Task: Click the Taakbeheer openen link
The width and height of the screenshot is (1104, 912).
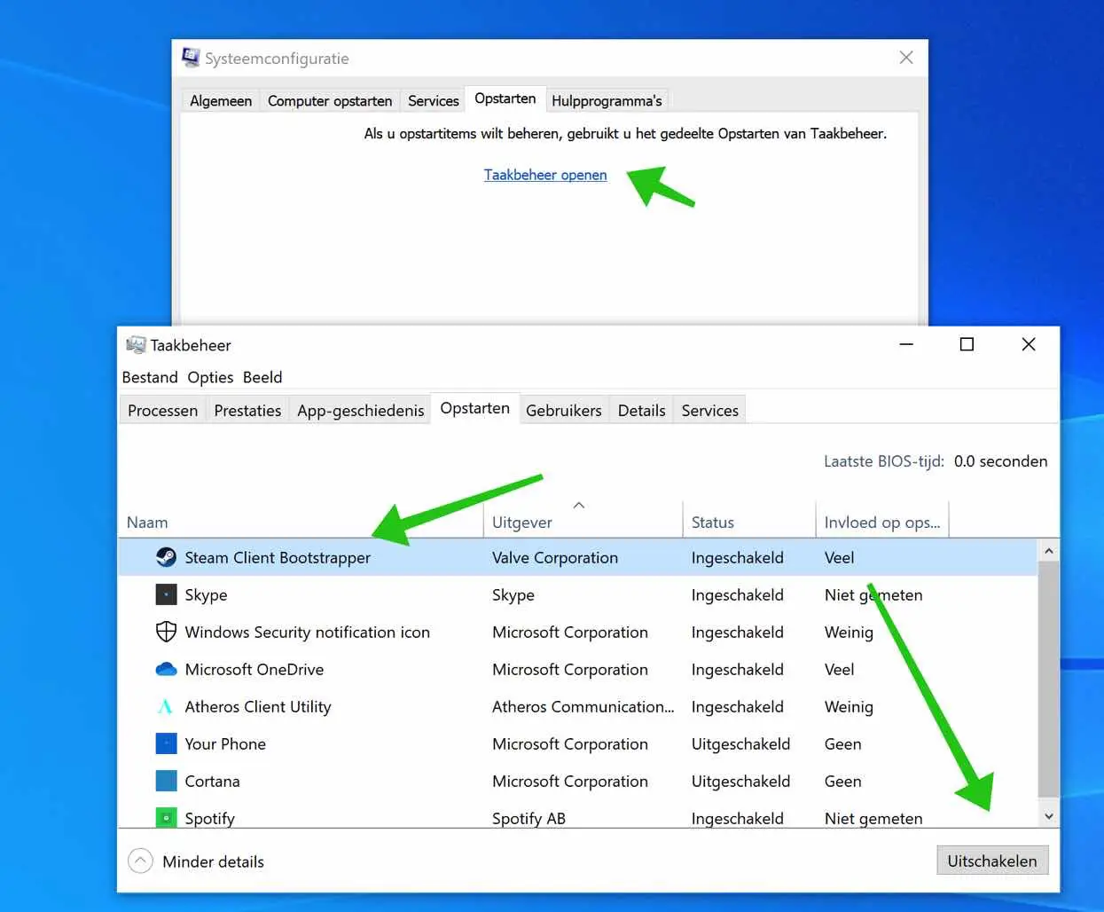Action: (545, 175)
